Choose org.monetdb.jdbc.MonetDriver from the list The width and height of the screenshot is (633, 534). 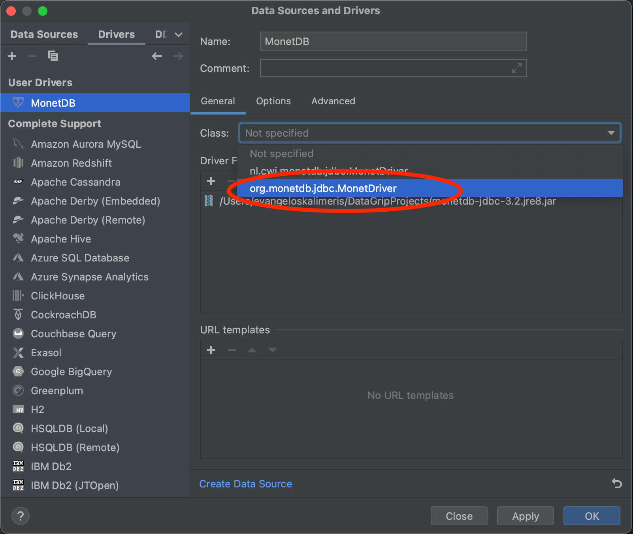[323, 188]
